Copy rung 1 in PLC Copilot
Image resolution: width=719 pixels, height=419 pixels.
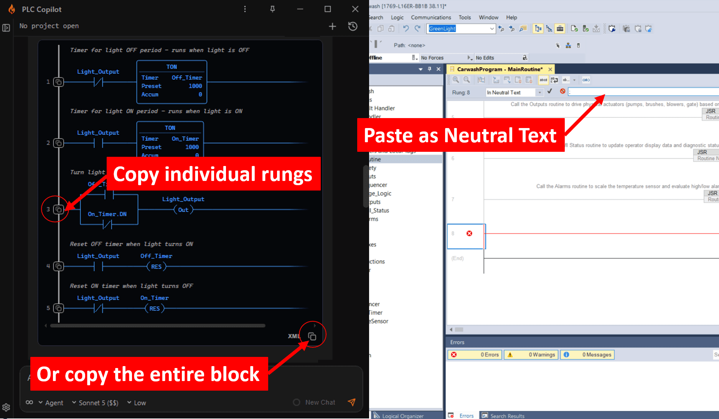pyautogui.click(x=58, y=82)
